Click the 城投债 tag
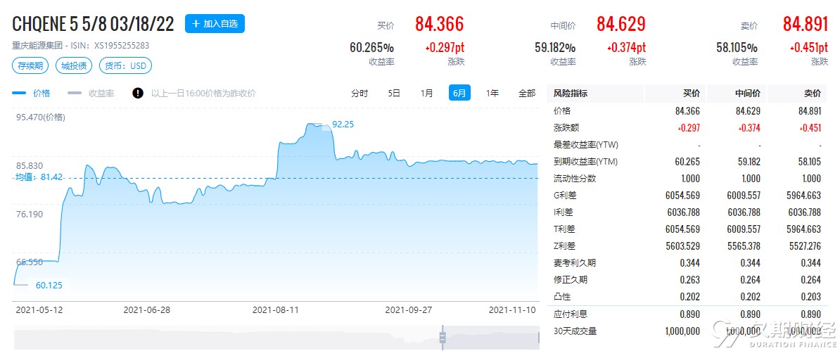This screenshot has width=840, height=351. tap(73, 66)
